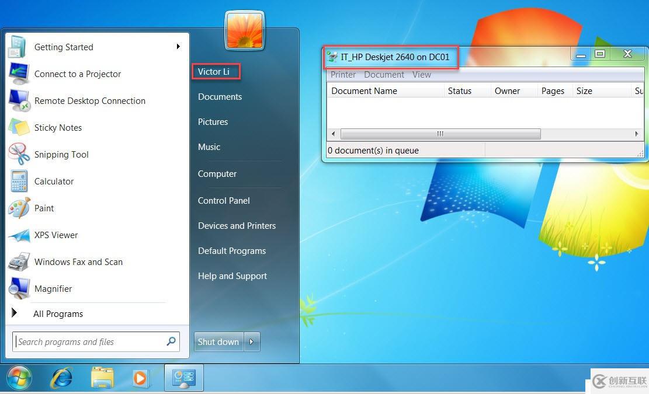The height and width of the screenshot is (394, 649).
Task: Click the magnifying glass search icon
Action: coord(171,341)
